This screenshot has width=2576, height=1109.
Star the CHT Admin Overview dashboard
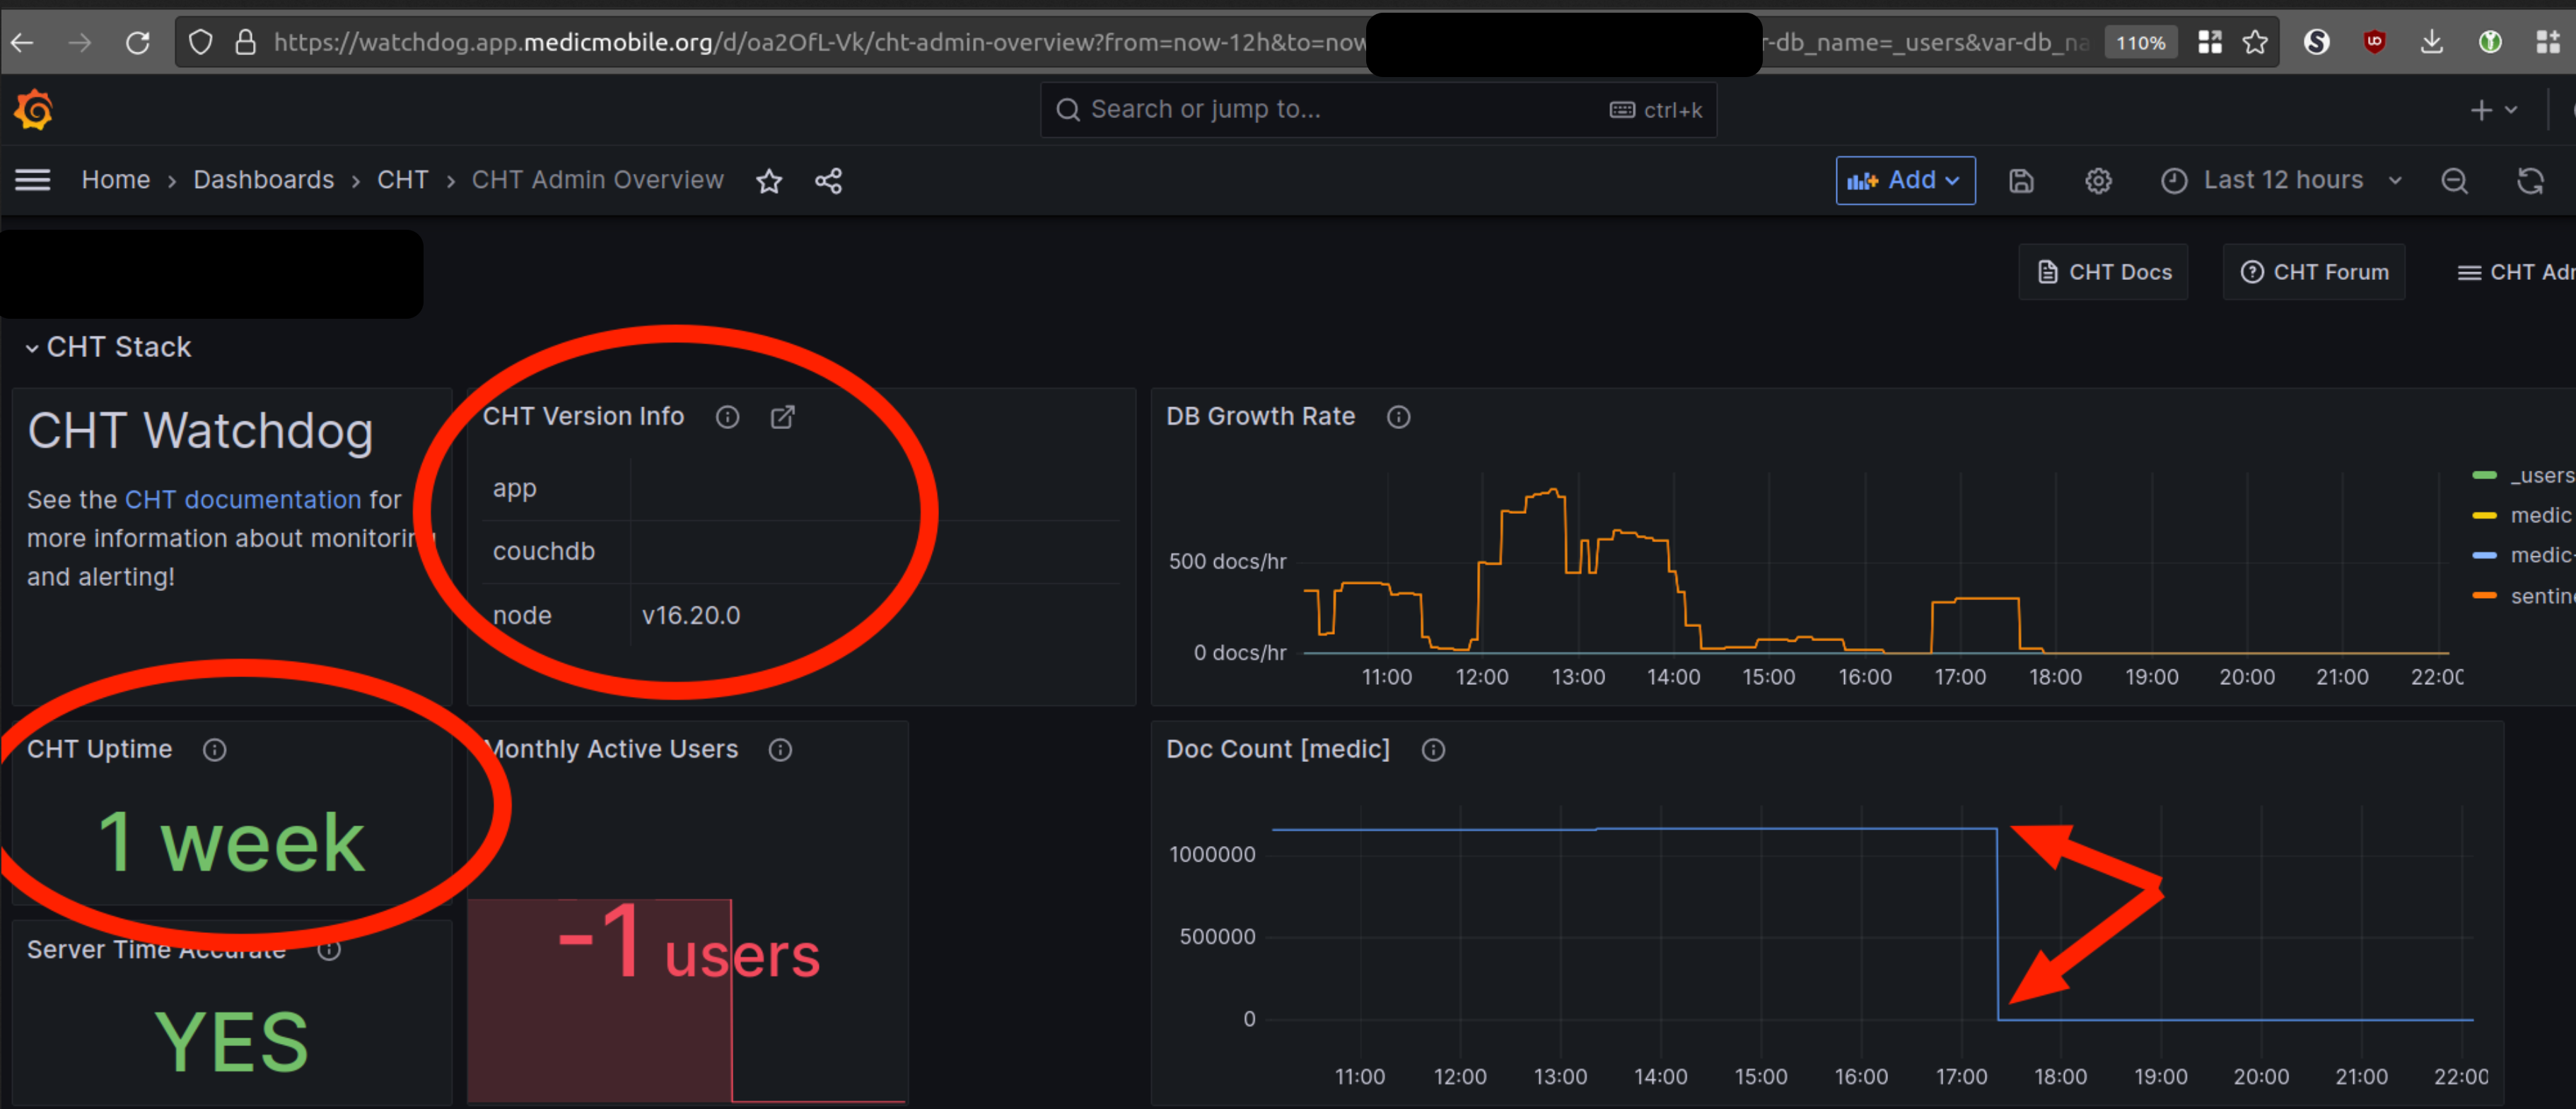click(x=769, y=181)
